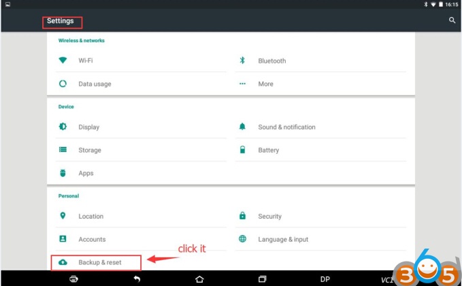The image size is (462, 286).
Task: Click the Settings title
Action: click(60, 20)
